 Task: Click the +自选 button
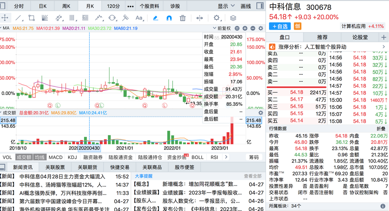tap(280, 26)
